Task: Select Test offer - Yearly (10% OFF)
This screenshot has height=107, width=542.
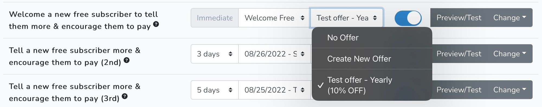Action: [372, 85]
